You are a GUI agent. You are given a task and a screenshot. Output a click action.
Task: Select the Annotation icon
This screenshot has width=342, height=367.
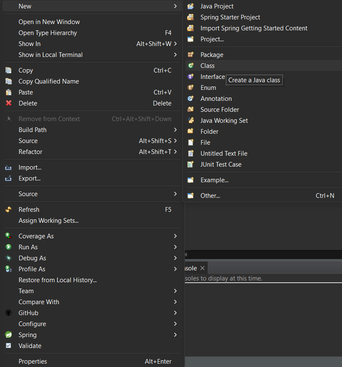tap(190, 98)
